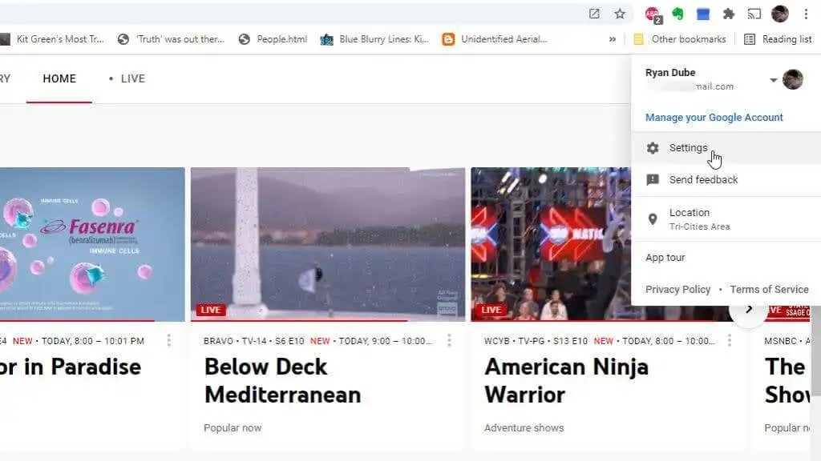This screenshot has height=461, width=821.
Task: Click the open-in-new-window icon in address bar
Action: [594, 14]
